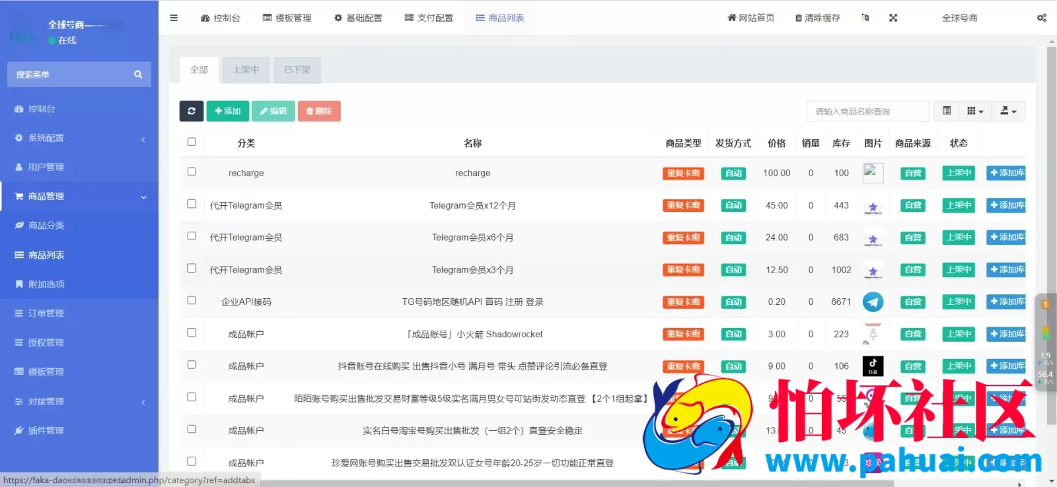
Task: Click the 编辑 button in toolbar
Action: [x=273, y=111]
